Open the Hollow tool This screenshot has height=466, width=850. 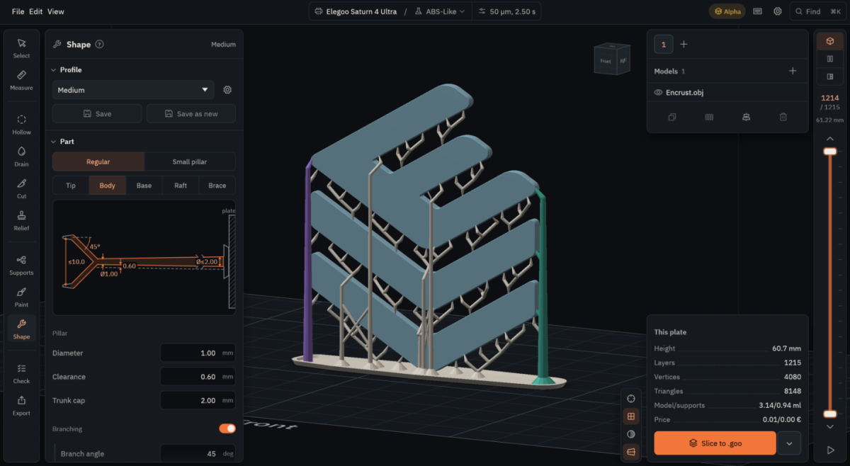click(21, 125)
